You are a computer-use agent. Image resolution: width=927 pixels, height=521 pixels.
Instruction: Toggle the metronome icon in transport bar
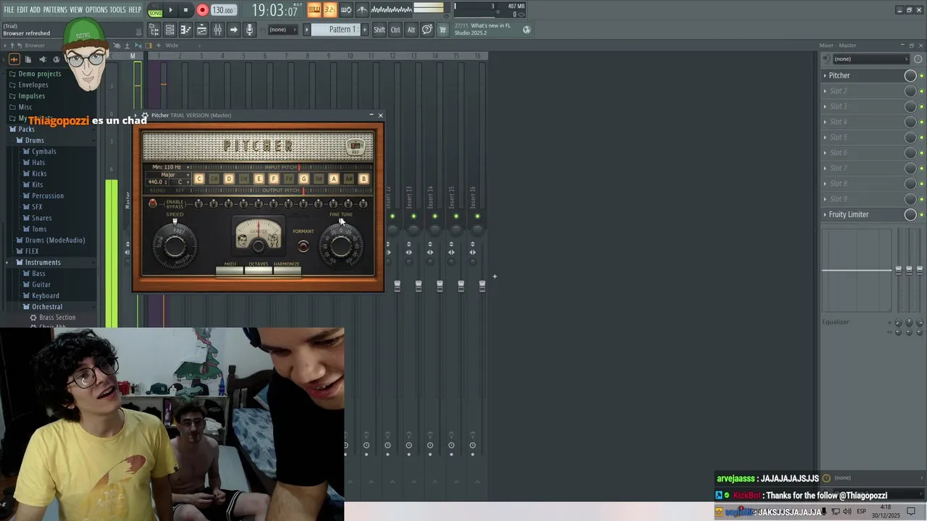(x=362, y=10)
